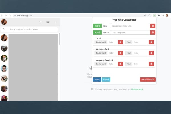Image resolution: width=171 pixels, height=114 pixels.
Task: Click Add button for Chat Image
Action: (x=97, y=32)
